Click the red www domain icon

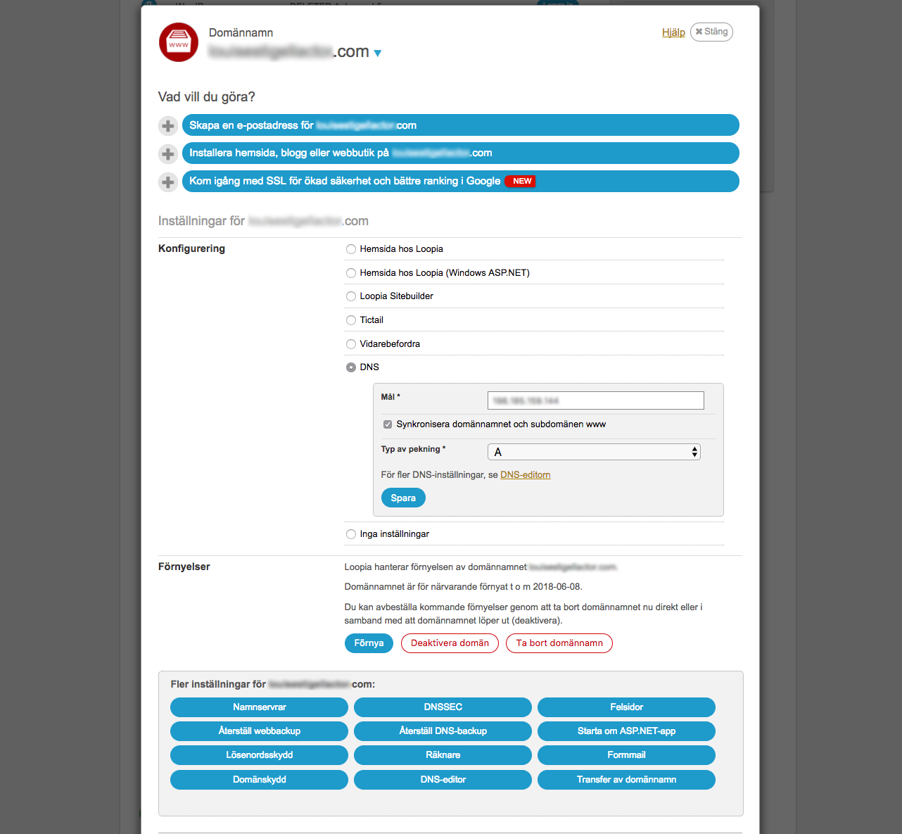coord(179,42)
